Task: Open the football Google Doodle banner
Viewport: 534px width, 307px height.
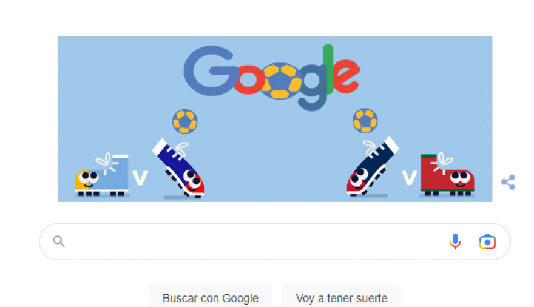Action: (x=275, y=119)
